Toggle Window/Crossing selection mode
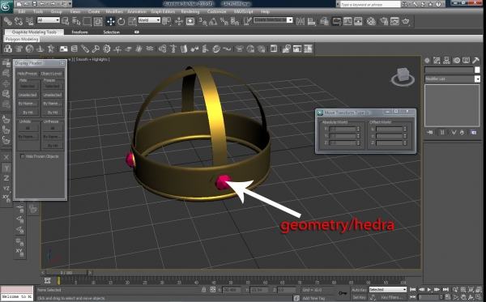Viewport: 486px width, 302px height. 98,21
